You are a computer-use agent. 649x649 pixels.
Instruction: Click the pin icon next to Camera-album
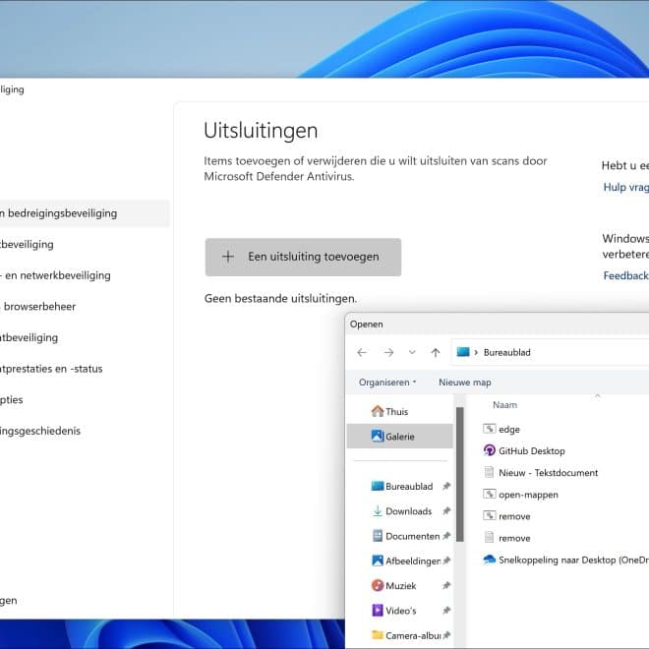coord(446,635)
